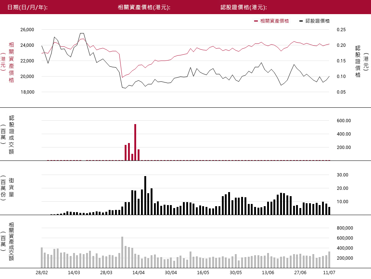This screenshot has height=279, width=371.
Task: Click the 0.15 right axis label
Action: click(341, 61)
